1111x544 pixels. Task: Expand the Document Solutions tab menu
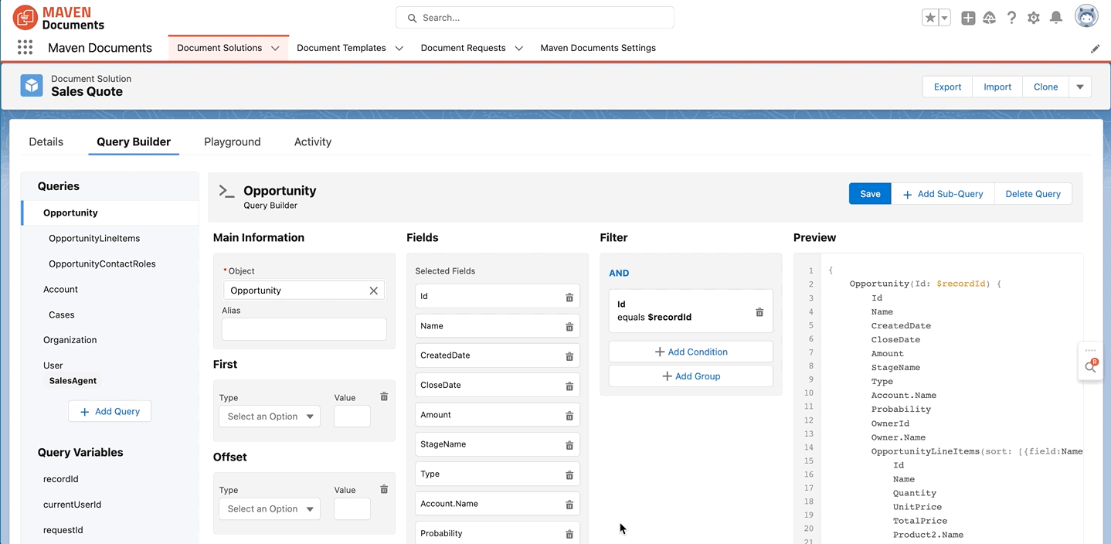click(x=275, y=48)
